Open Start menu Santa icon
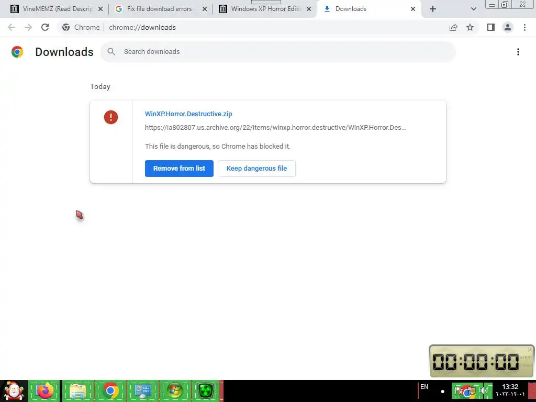The image size is (536, 402). click(14, 391)
